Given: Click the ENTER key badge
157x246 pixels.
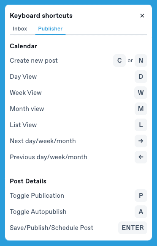Looking at the screenshot, I should 133,228.
